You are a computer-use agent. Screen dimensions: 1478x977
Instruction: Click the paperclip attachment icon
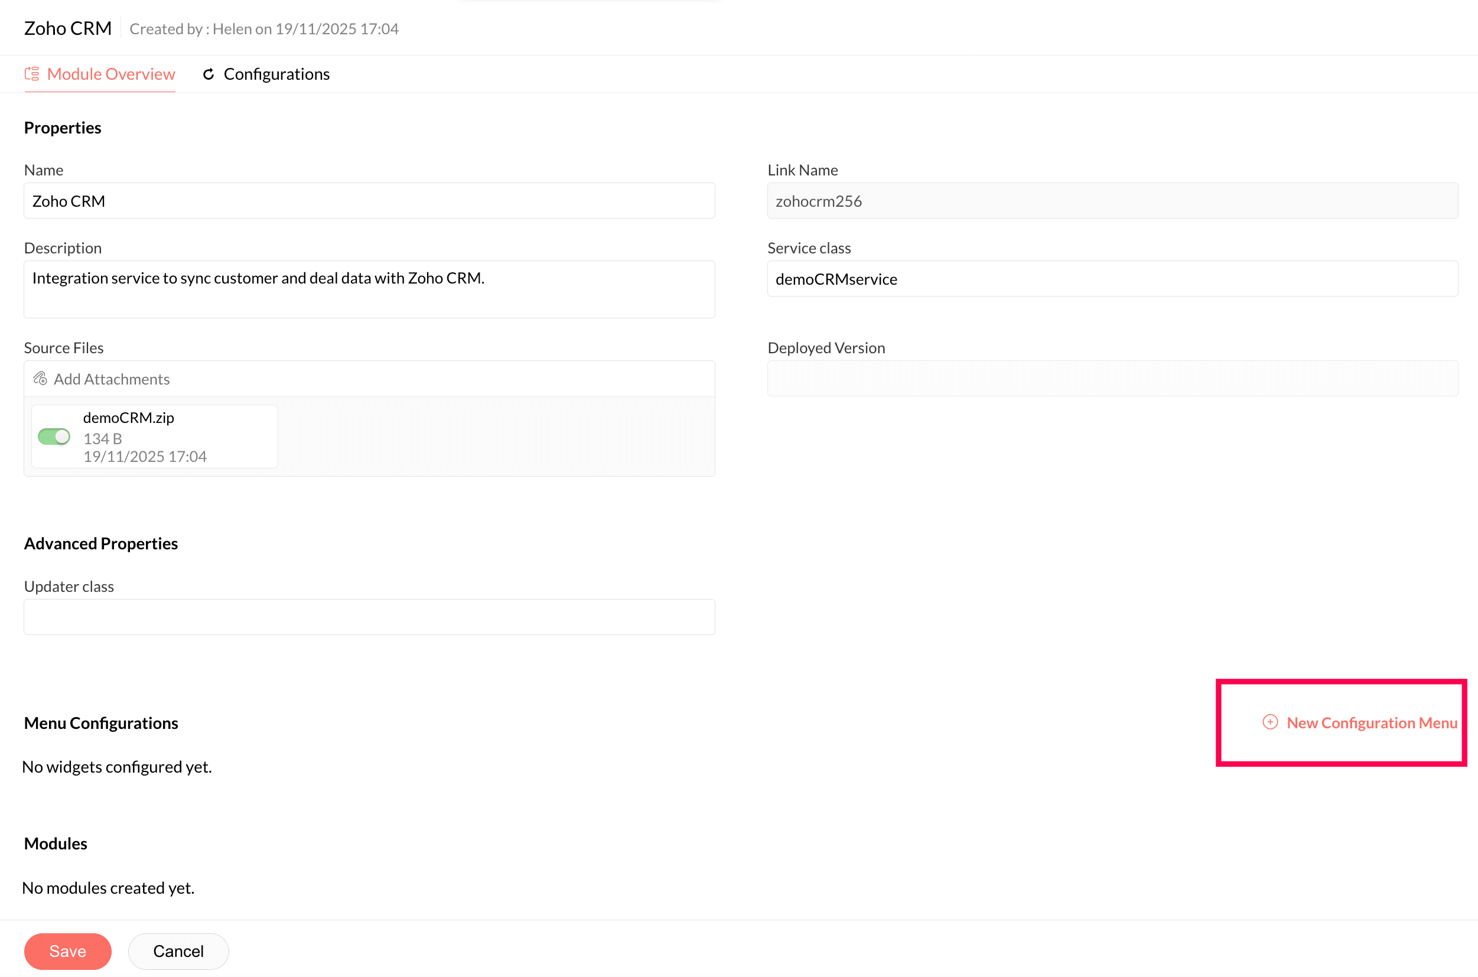pyautogui.click(x=41, y=379)
